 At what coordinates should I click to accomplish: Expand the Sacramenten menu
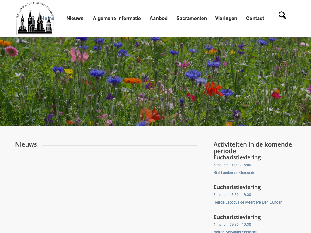[x=192, y=18]
